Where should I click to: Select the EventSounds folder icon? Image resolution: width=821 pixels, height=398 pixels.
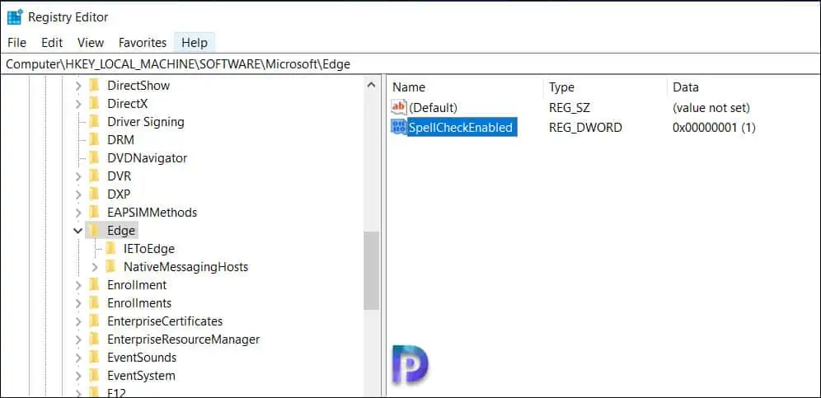pos(94,357)
